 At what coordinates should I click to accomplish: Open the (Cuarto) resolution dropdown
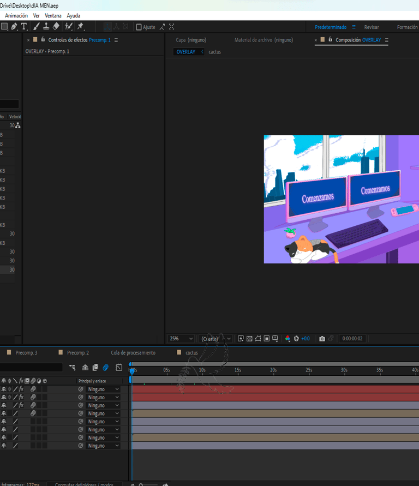216,339
